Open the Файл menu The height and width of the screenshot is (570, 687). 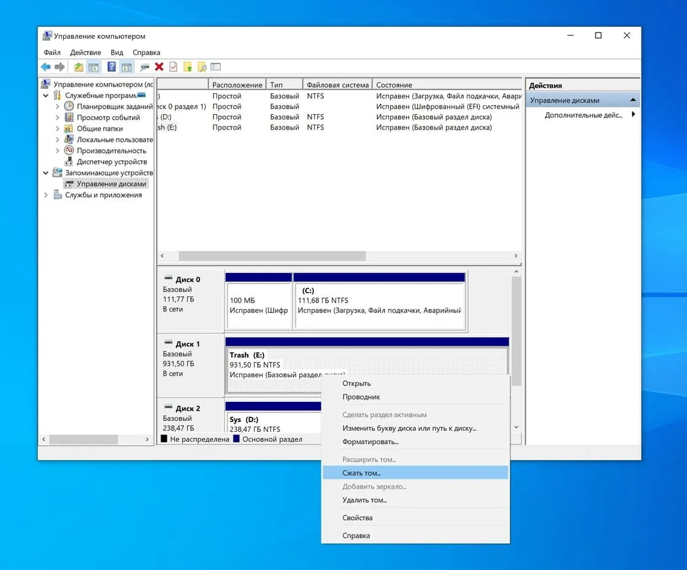coord(52,52)
